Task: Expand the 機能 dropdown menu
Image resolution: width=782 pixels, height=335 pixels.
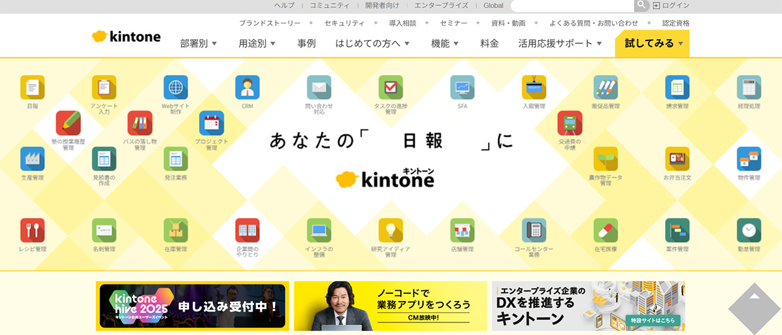Action: 445,44
